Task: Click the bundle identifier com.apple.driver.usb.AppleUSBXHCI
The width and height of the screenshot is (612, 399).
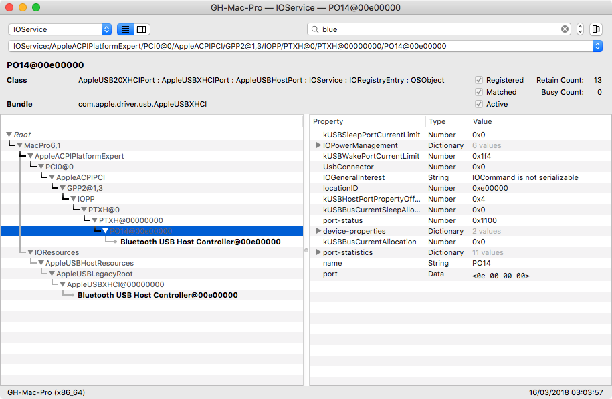Action: [x=142, y=104]
